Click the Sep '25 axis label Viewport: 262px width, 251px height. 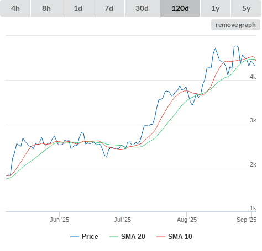tap(247, 220)
